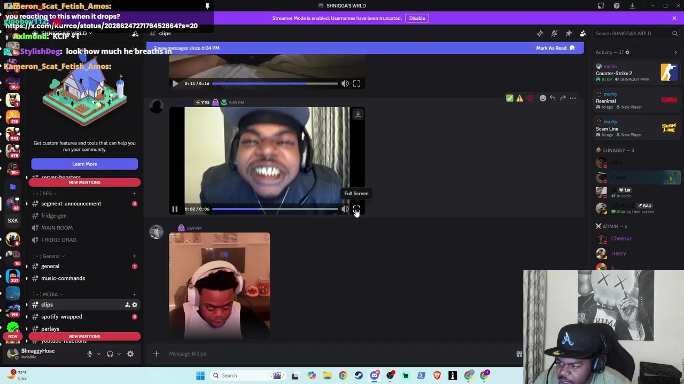Add the check mark reaction to message
This screenshot has width=684, height=384.
tap(509, 98)
